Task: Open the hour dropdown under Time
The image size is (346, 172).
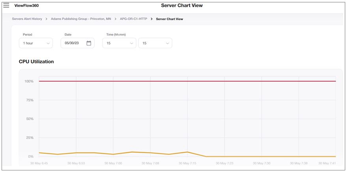Action: [x=119, y=43]
